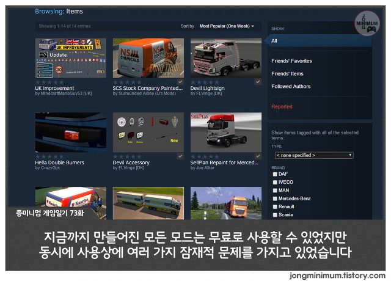Click the Devil Accessory title link
This screenshot has height=281, width=391.
coord(131,162)
